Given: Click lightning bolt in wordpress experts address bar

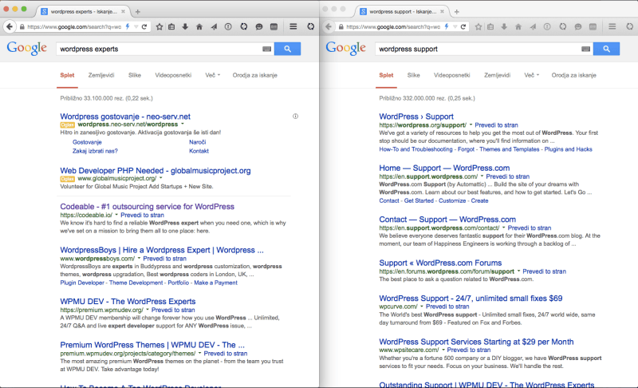Looking at the screenshot, I should 128,26.
